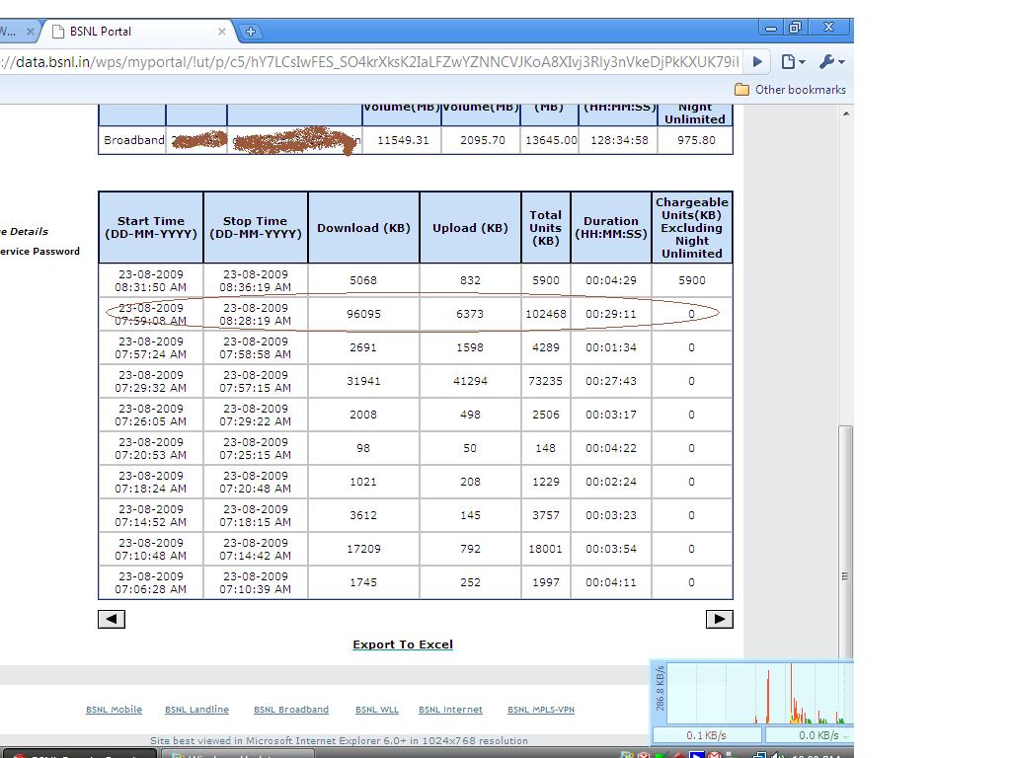Screen dimensions: 1011x758
Task: Click the vertical scrollbar thumb
Action: point(846,542)
